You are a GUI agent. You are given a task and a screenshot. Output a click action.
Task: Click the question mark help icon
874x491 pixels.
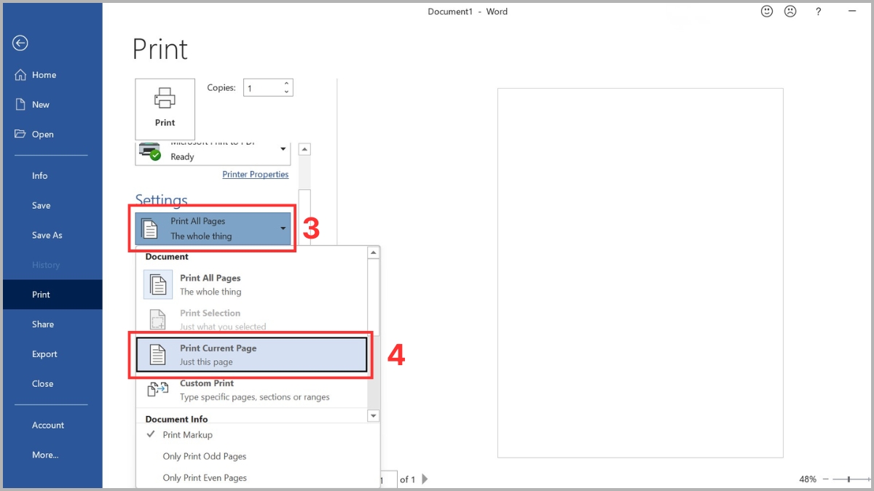coord(819,12)
